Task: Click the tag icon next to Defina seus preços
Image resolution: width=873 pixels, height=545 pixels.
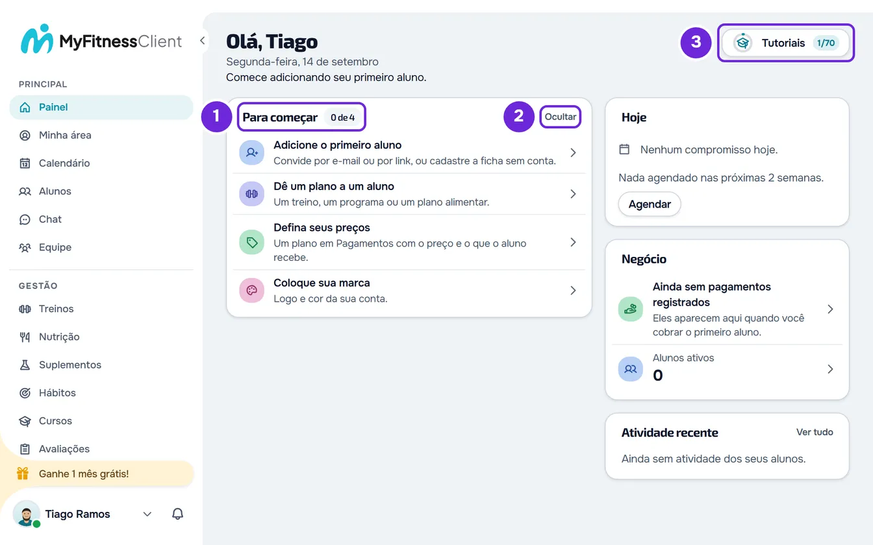Action: pos(251,242)
